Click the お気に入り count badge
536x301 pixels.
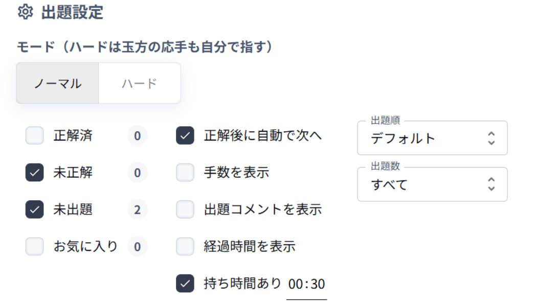click(137, 246)
